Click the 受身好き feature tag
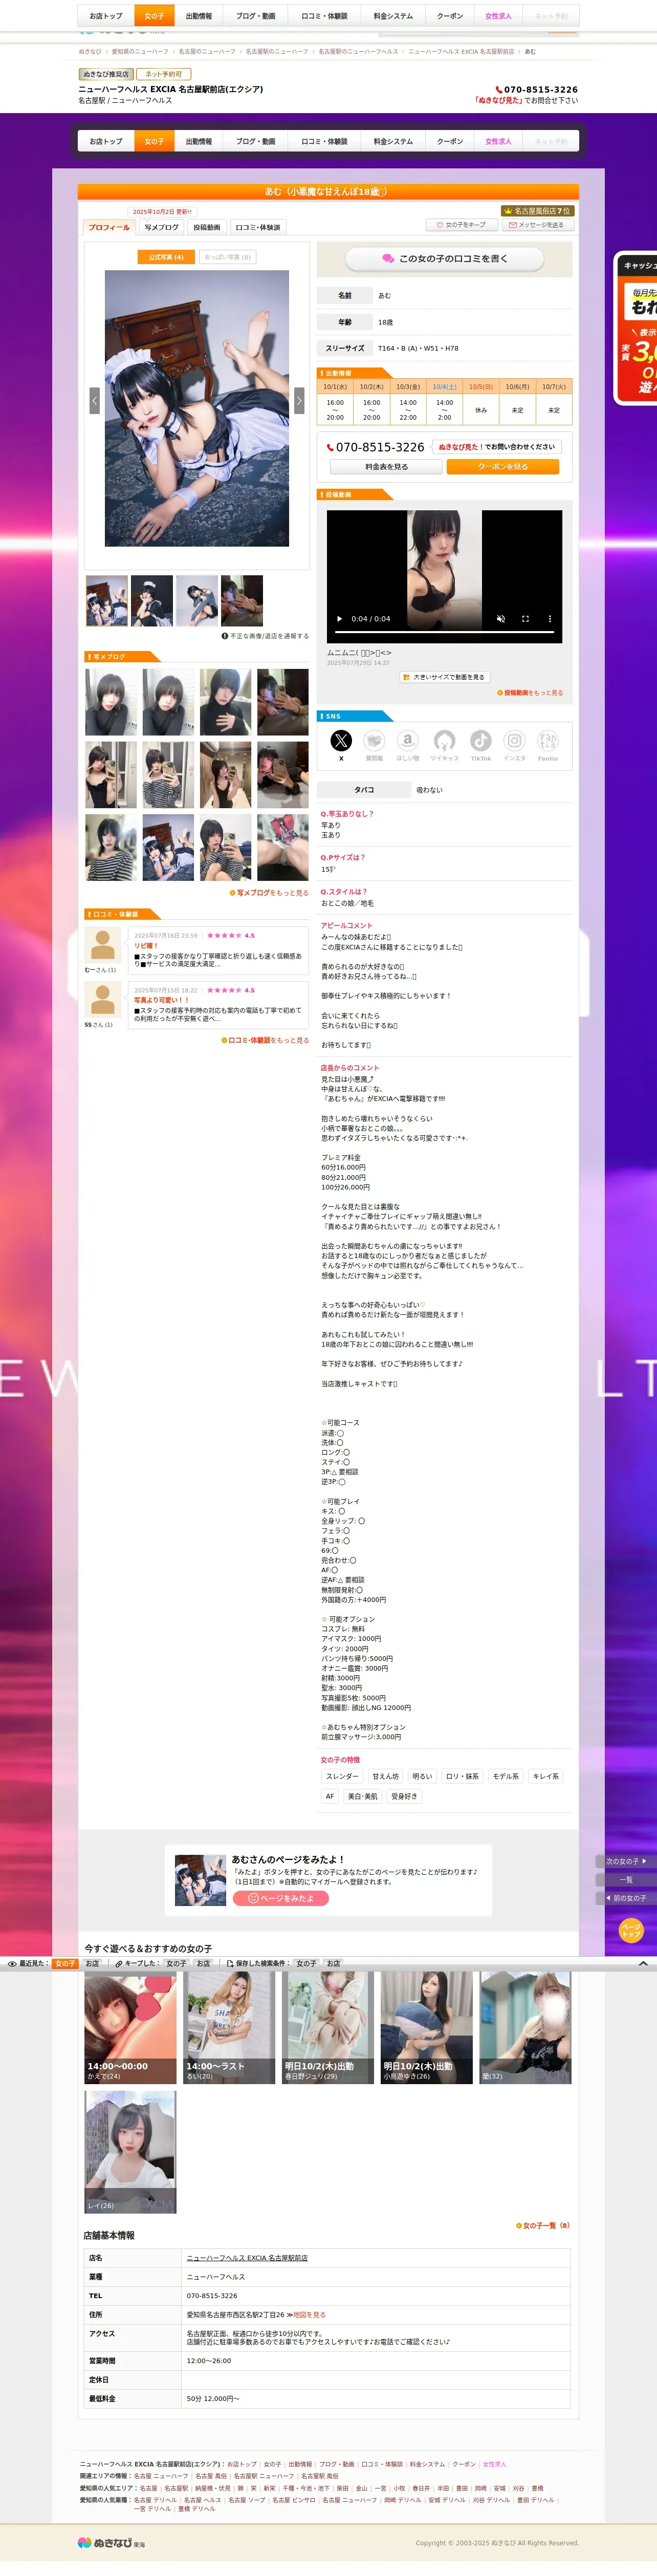657x2576 pixels. pos(404,1797)
